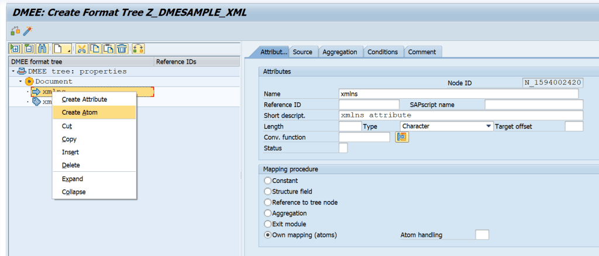Insert node using paste icon
This screenshot has width=599, height=256.
tap(109, 49)
